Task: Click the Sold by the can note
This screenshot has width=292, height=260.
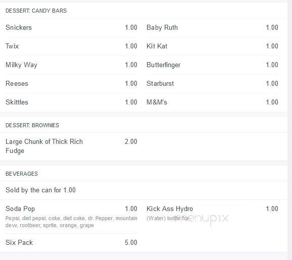Action: click(x=40, y=190)
